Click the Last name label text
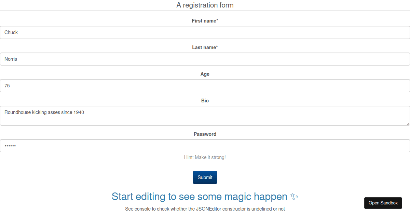The height and width of the screenshot is (215, 410). [x=204, y=47]
